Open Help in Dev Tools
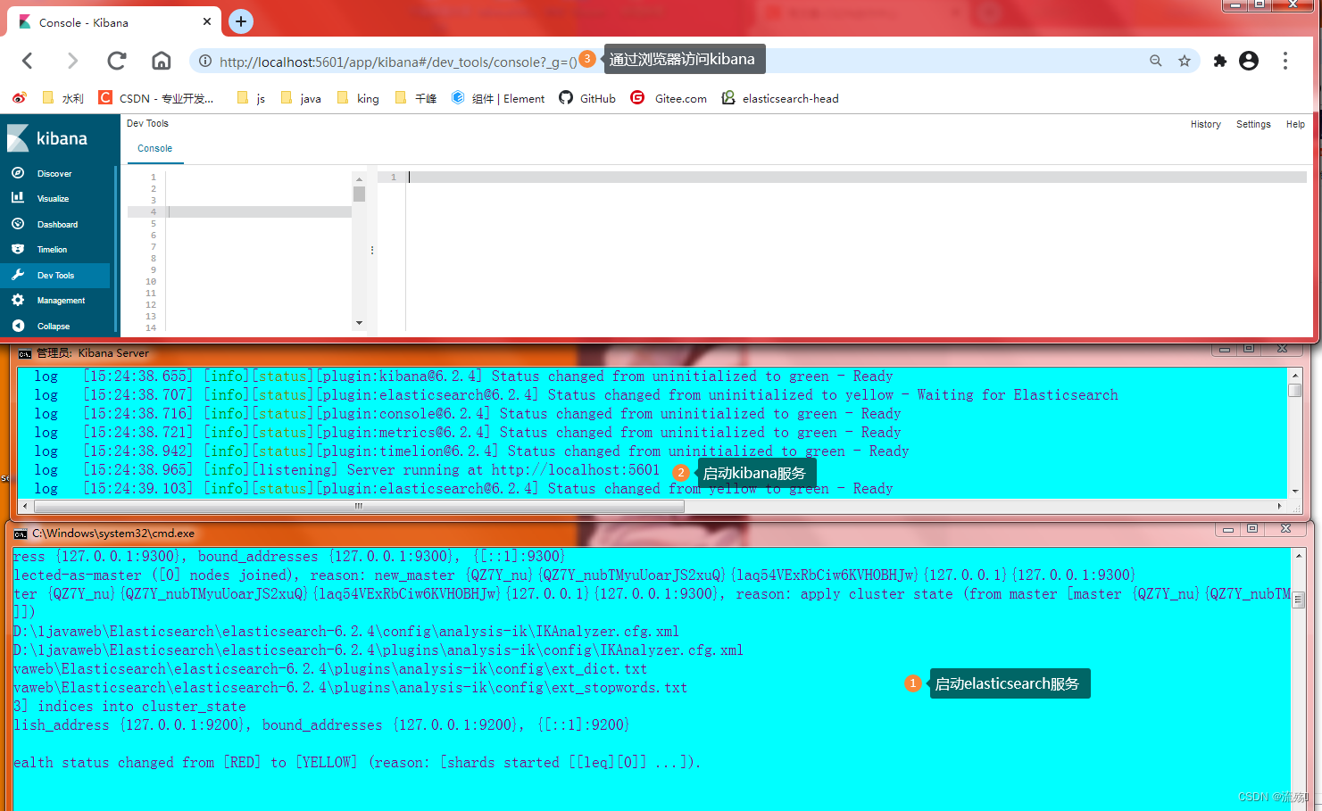The width and height of the screenshot is (1322, 811). [x=1295, y=124]
